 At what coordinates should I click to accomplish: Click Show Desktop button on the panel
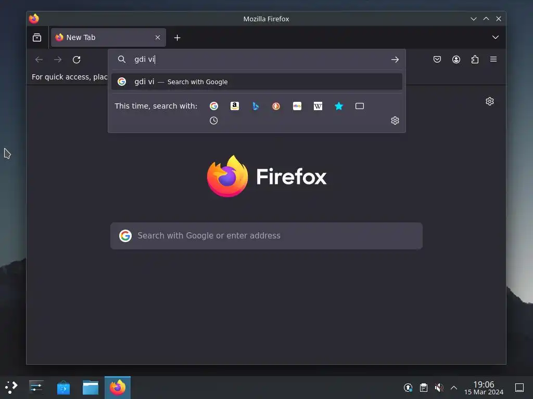pyautogui.click(x=519, y=388)
